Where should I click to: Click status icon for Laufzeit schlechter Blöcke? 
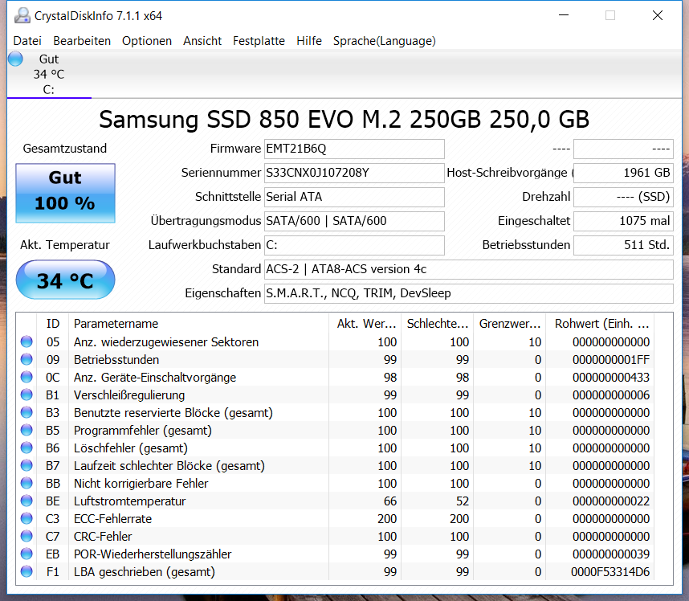pyautogui.click(x=26, y=465)
